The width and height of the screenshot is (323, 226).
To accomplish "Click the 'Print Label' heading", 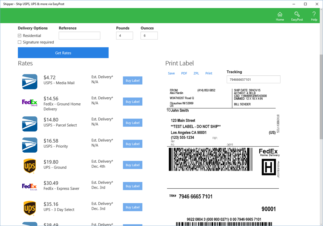I will [180, 63].
